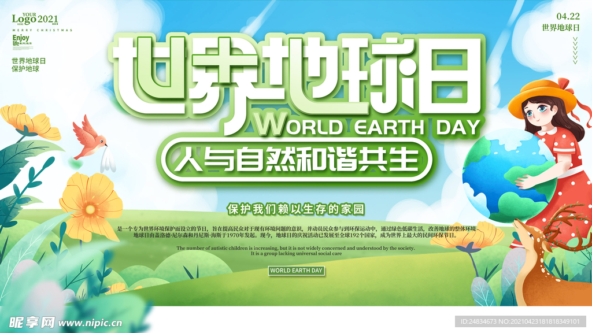The image size is (592, 333).
Task: Click the www.nipic.cn link
Action: [x=90, y=323]
